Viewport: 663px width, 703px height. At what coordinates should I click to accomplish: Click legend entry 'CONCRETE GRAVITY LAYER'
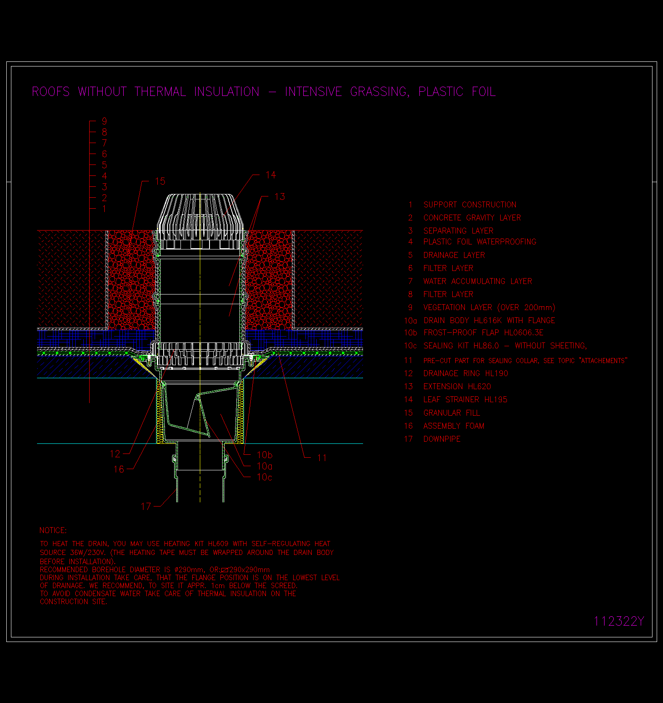(472, 218)
